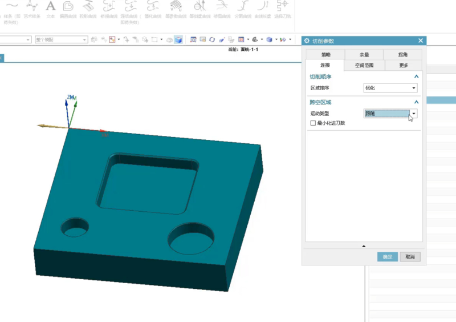456x322 pixels.
Task: Click the 样条 spline tool icon
Action: tap(11, 6)
